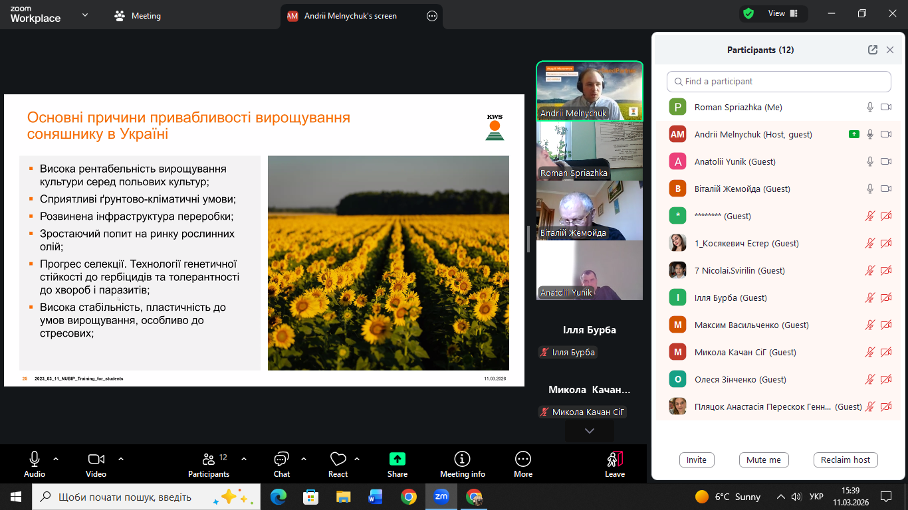The image size is (908, 510).
Task: Expand the Video options arrow
Action: pos(121,459)
